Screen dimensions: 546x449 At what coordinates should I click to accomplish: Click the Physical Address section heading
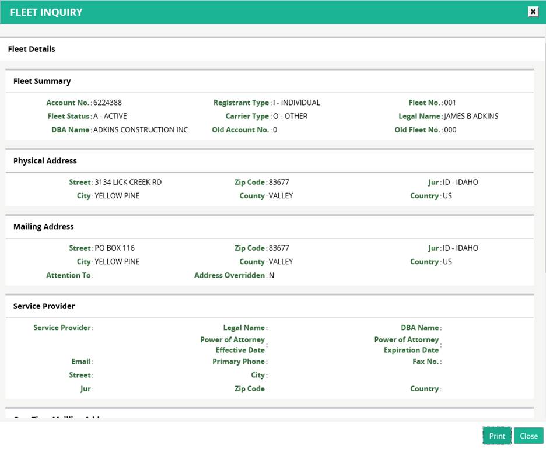tap(45, 160)
